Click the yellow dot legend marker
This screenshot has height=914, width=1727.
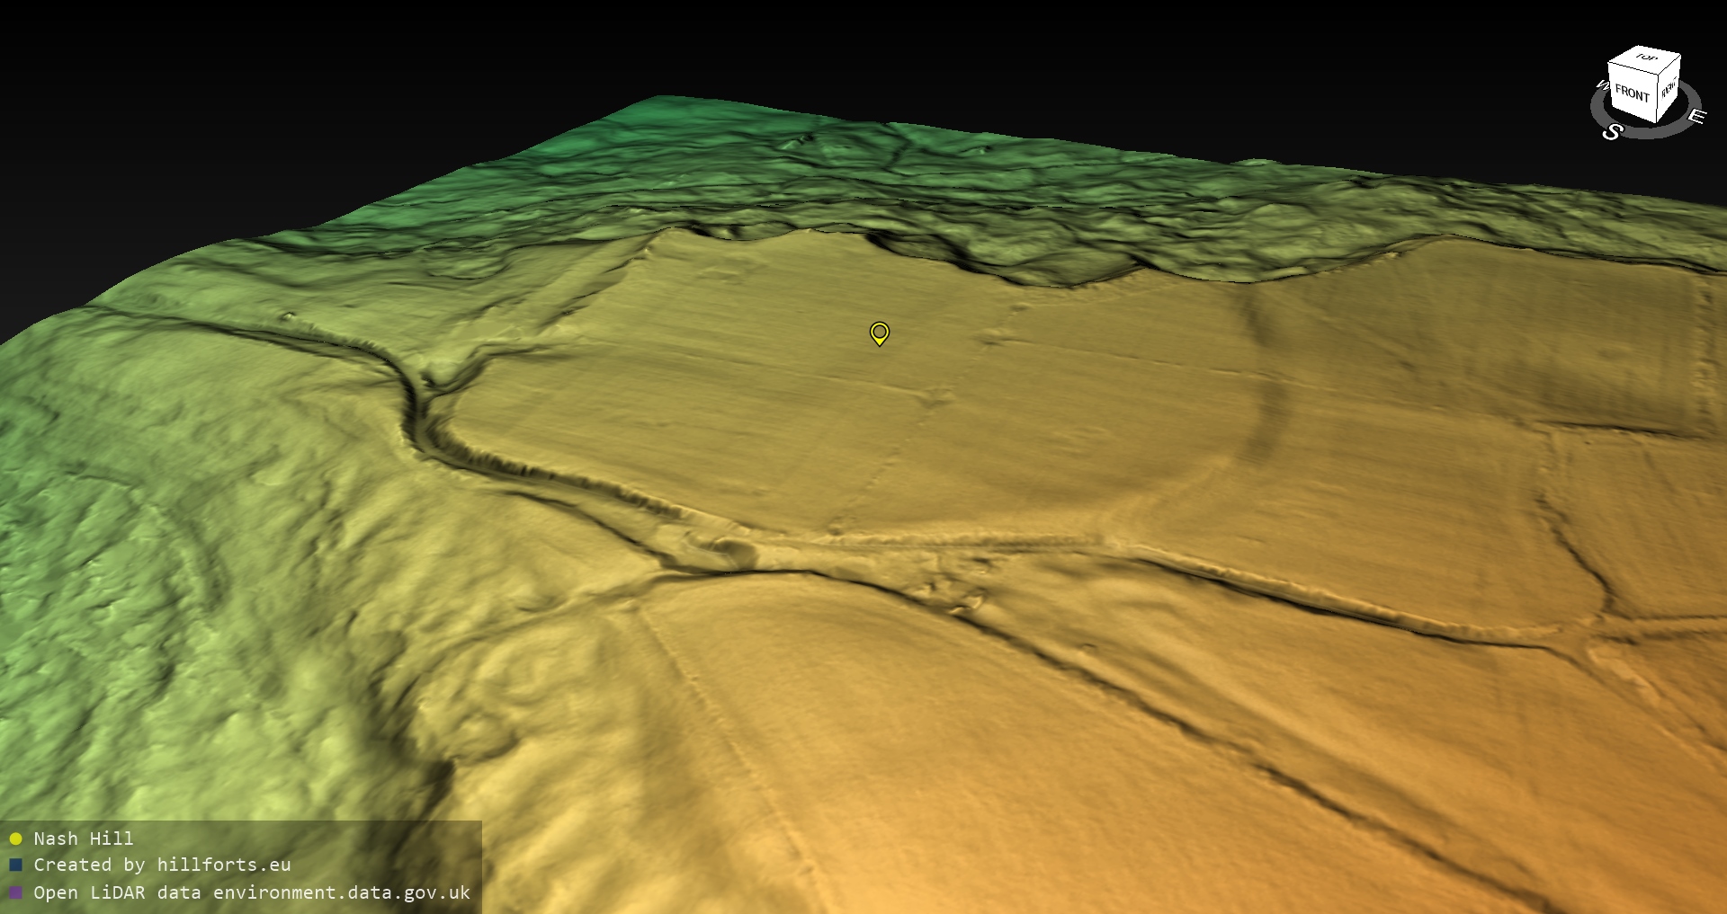(15, 839)
